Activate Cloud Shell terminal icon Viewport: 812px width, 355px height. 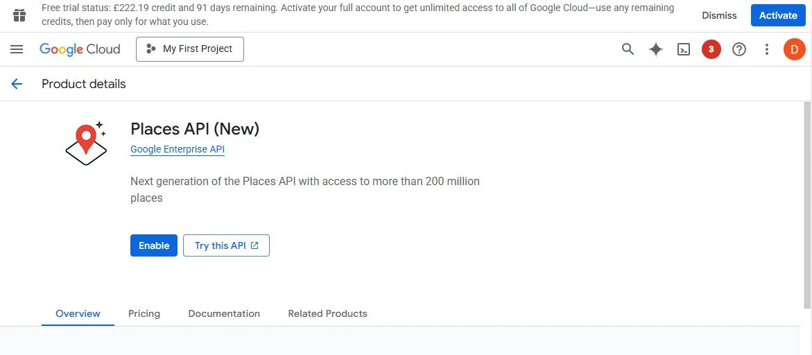(x=684, y=49)
